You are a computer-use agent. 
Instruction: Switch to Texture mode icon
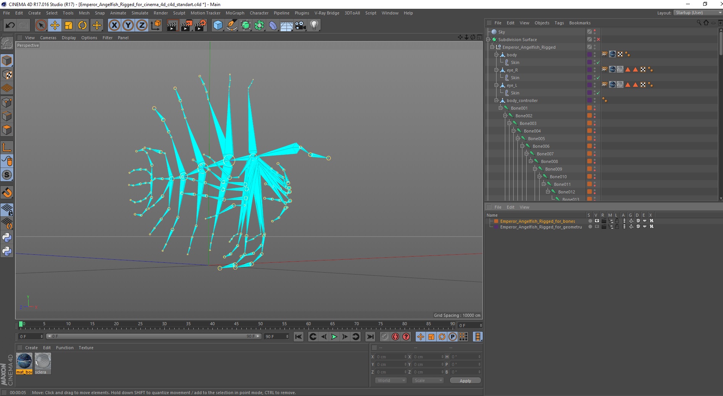click(x=7, y=74)
